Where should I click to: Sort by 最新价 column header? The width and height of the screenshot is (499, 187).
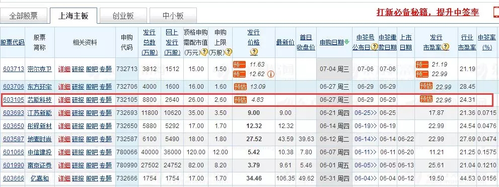285,42
